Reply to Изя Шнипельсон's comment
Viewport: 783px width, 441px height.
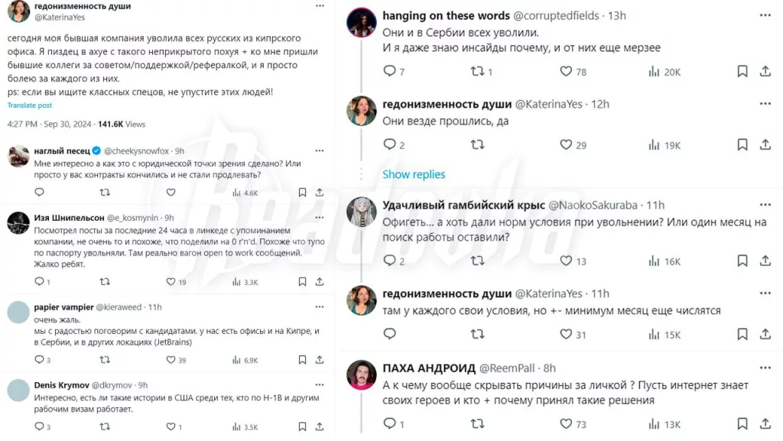39,282
